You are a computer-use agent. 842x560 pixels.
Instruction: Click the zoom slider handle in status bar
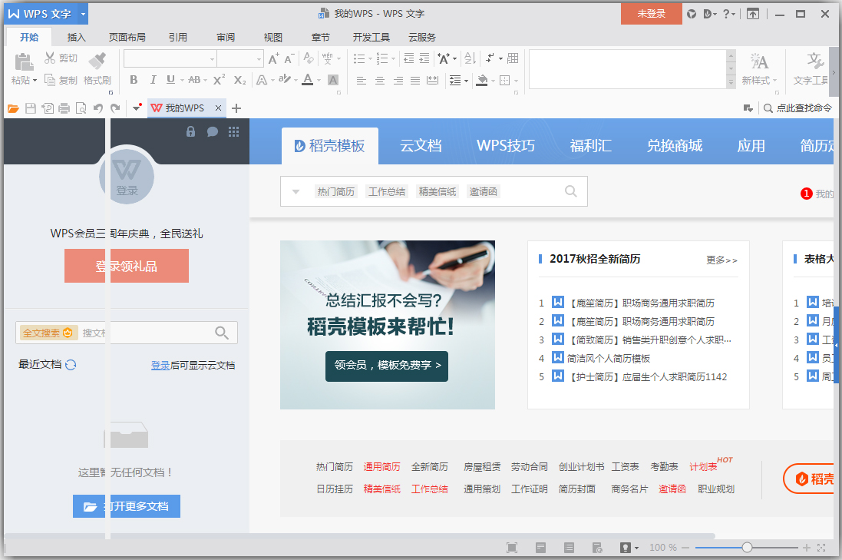coord(747,548)
